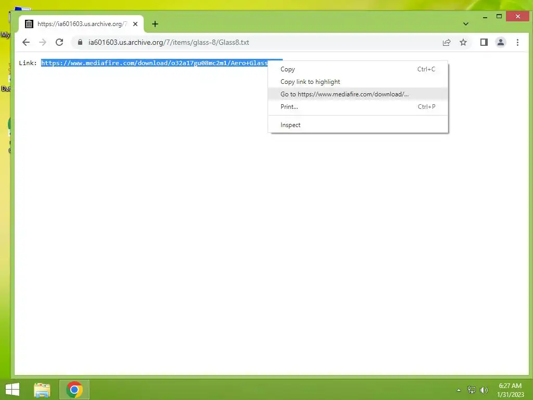Choose Go to mediafire.com download link
This screenshot has height=400, width=533.
pos(358,94)
